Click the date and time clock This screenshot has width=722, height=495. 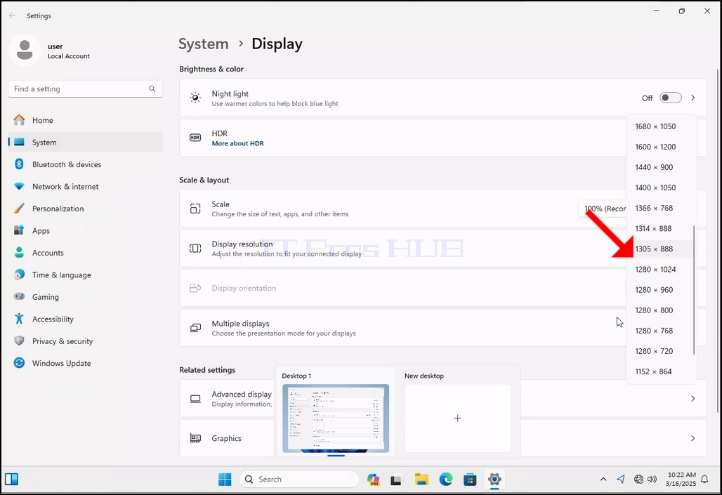(681, 480)
